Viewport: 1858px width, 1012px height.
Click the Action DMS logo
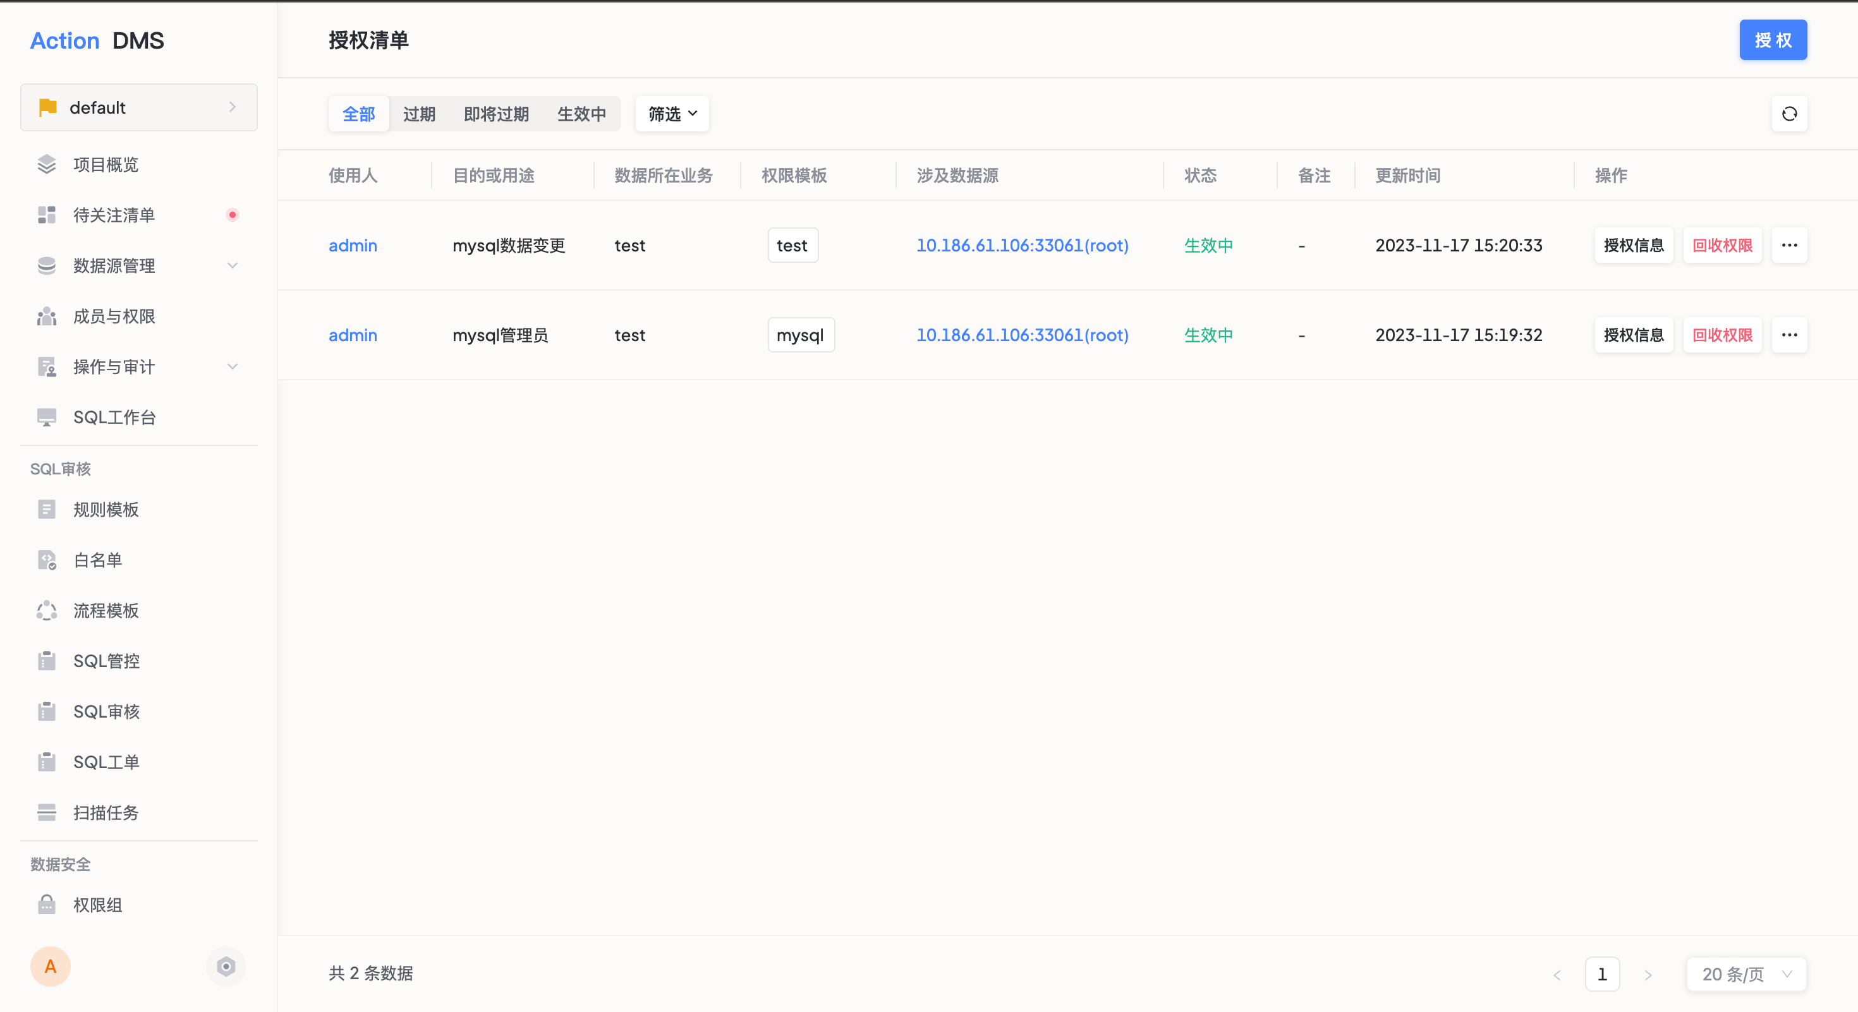coord(97,41)
